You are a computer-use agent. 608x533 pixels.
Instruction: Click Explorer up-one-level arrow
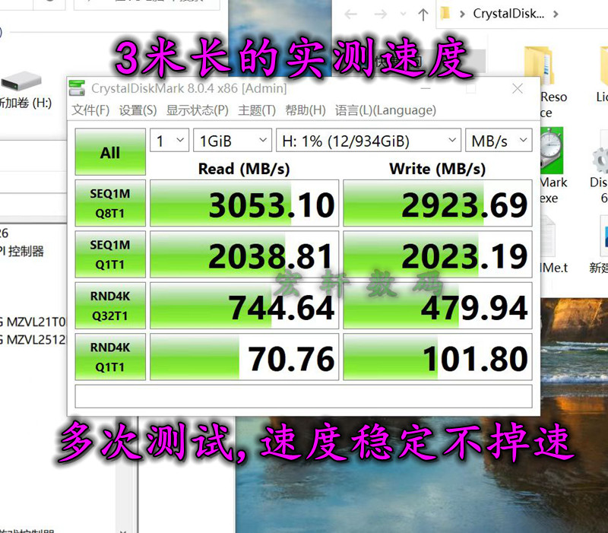[423, 14]
